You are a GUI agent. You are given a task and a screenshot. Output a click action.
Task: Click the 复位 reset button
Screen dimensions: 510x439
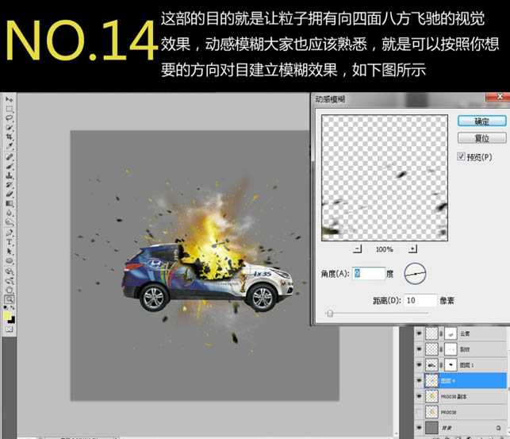(x=481, y=138)
